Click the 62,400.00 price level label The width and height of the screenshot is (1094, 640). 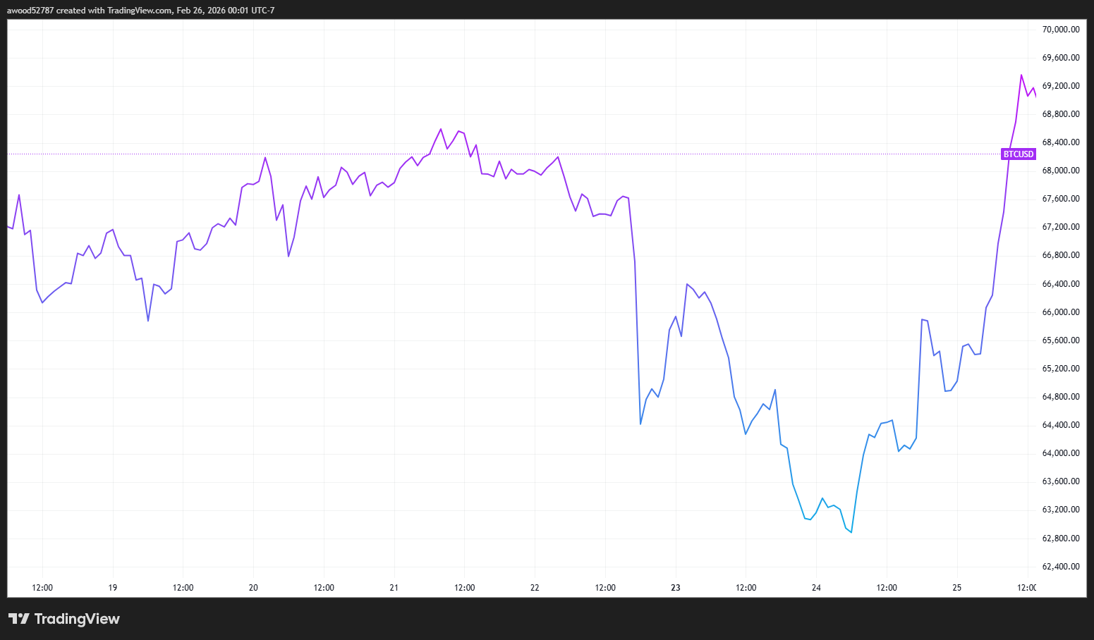[x=1060, y=566]
